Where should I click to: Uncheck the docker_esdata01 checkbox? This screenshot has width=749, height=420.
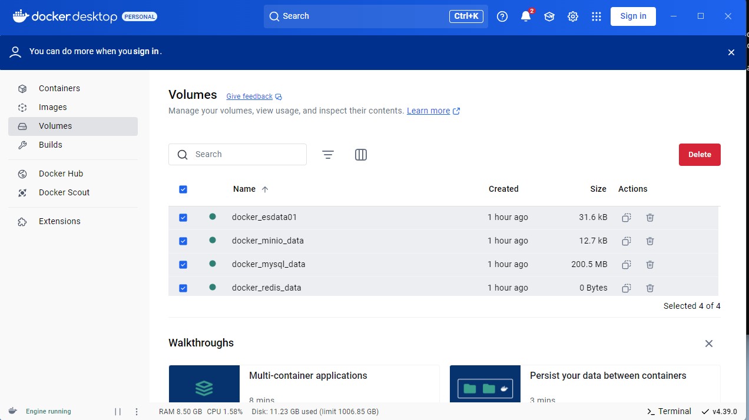pyautogui.click(x=183, y=218)
